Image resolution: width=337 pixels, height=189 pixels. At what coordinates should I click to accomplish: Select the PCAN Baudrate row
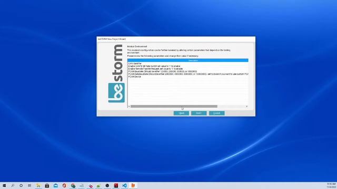[x=188, y=71]
